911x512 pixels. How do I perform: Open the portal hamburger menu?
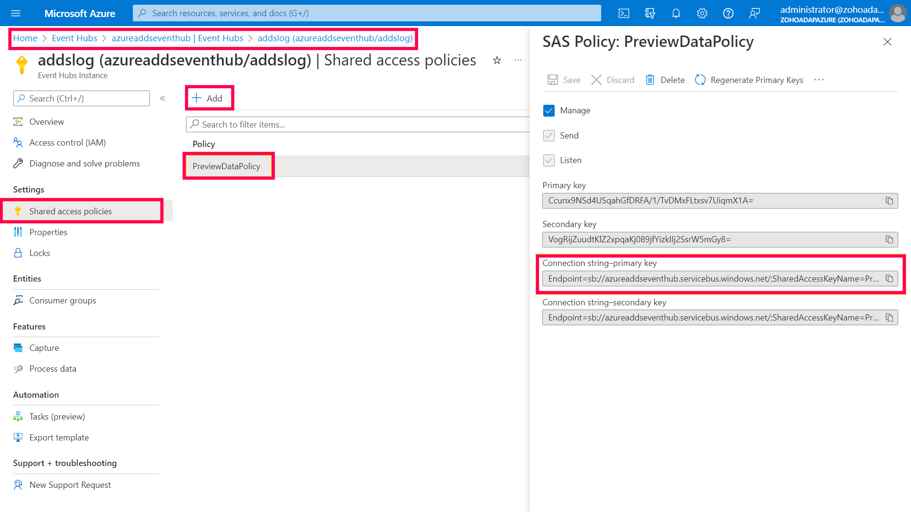16,13
